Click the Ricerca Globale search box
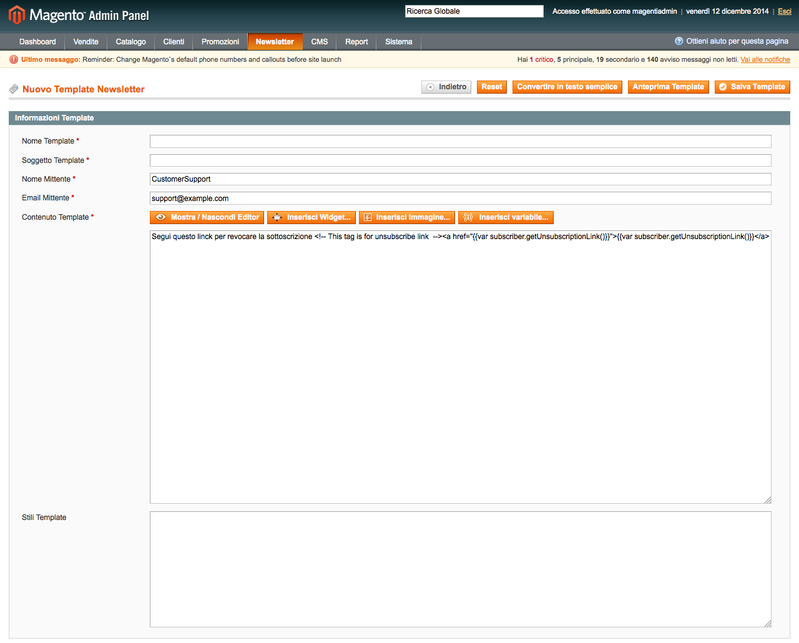 (x=474, y=11)
